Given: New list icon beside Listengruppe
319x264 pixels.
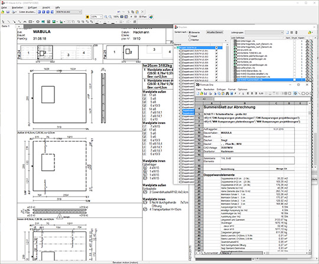Looking at the screenshot, I should [288, 32].
